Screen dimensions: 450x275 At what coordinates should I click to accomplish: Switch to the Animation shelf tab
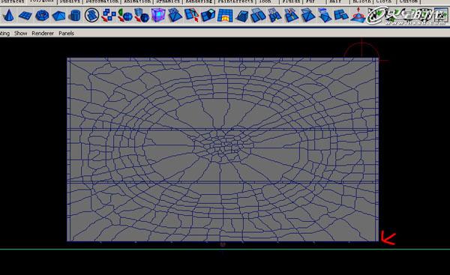137,1
